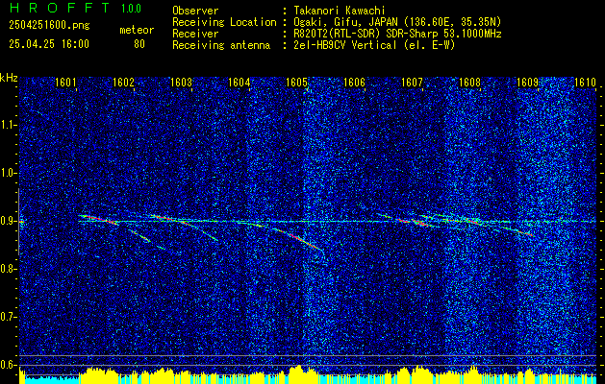
Task: Click the date stamp 25.04.25 16:00
Action: [49, 44]
